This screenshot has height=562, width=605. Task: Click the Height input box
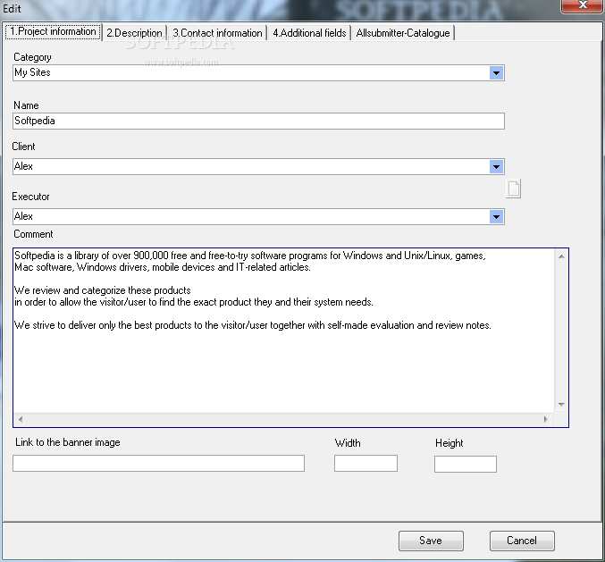[466, 464]
